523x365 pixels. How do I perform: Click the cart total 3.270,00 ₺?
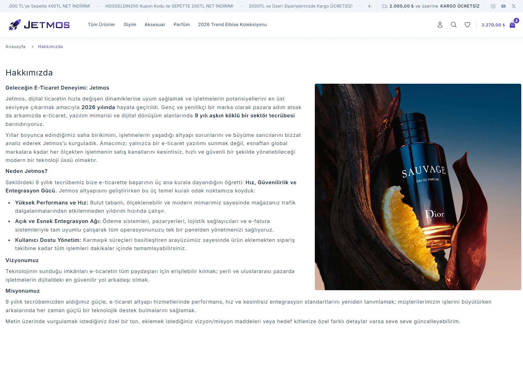click(x=493, y=25)
